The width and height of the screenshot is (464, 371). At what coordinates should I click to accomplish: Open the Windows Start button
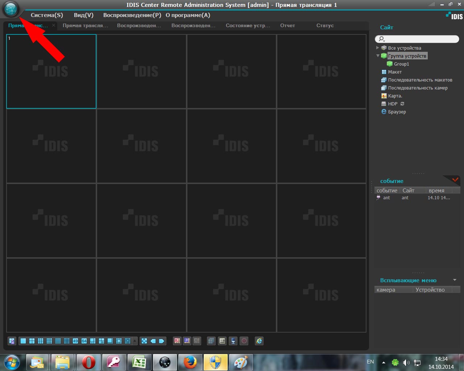[12, 363]
